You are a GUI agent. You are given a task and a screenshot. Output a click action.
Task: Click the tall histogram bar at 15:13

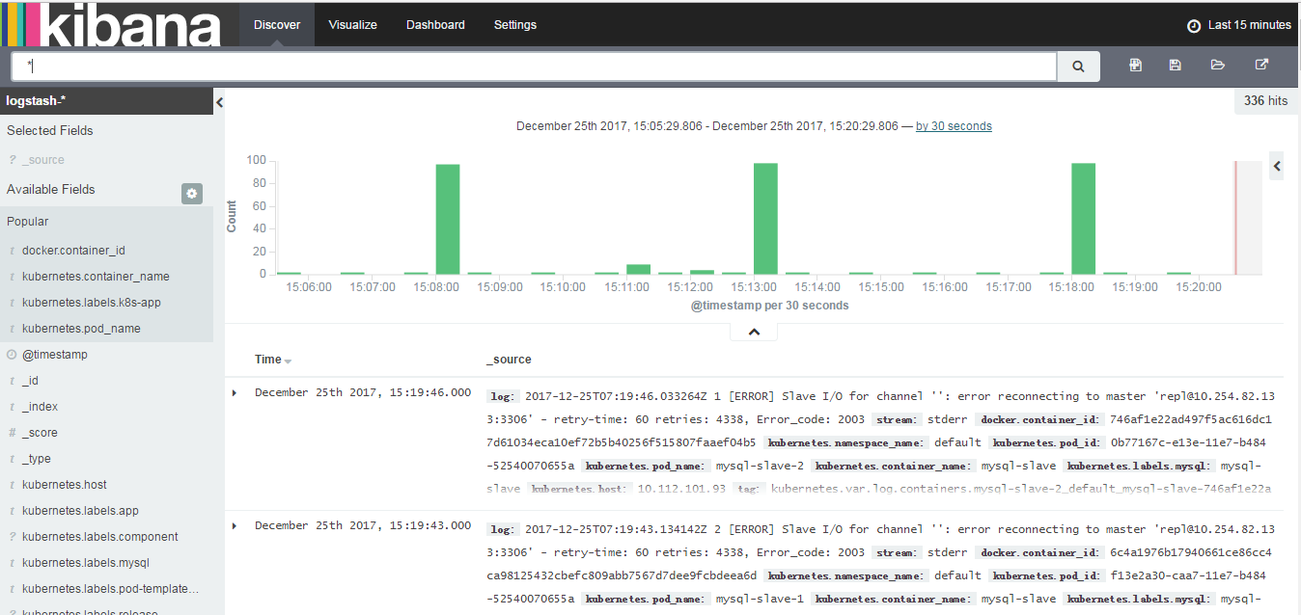click(765, 217)
